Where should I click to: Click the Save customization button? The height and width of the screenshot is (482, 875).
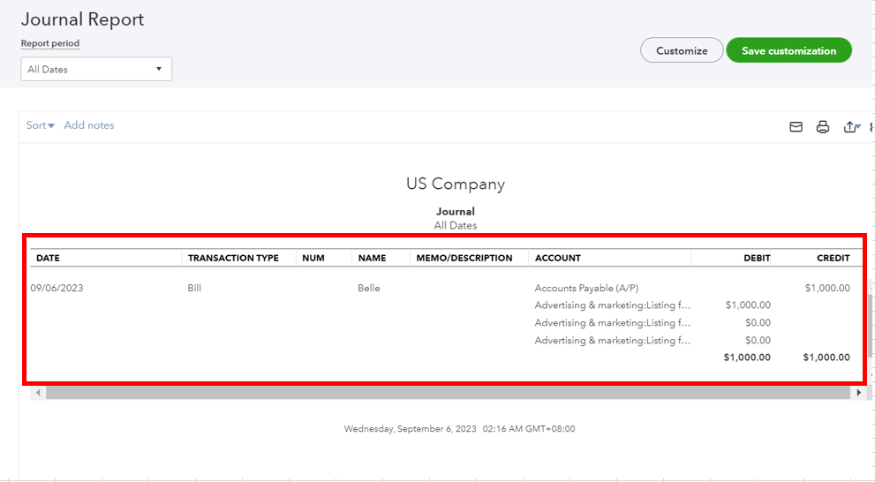click(788, 51)
